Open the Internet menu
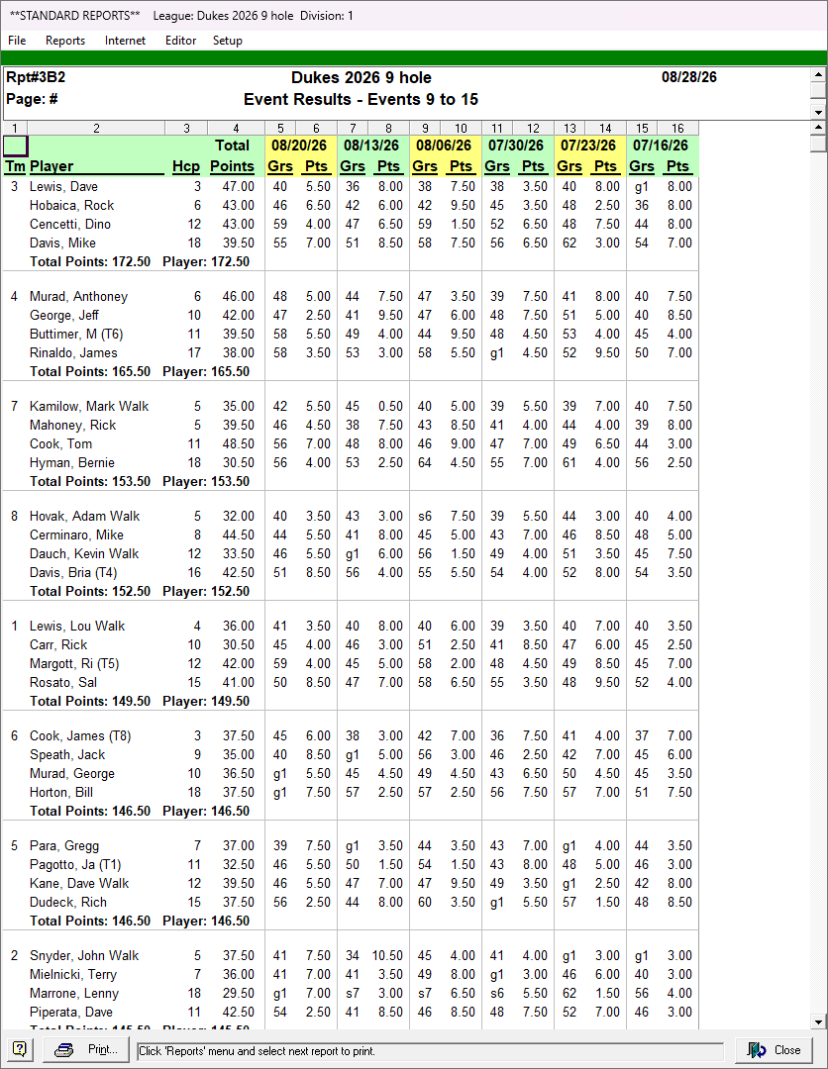 coord(125,41)
